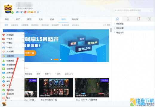Select 交友速配 in the menu
The height and width of the screenshot is (107, 155).
(13, 51)
